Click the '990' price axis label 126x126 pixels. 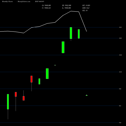click(x=120, y=89)
